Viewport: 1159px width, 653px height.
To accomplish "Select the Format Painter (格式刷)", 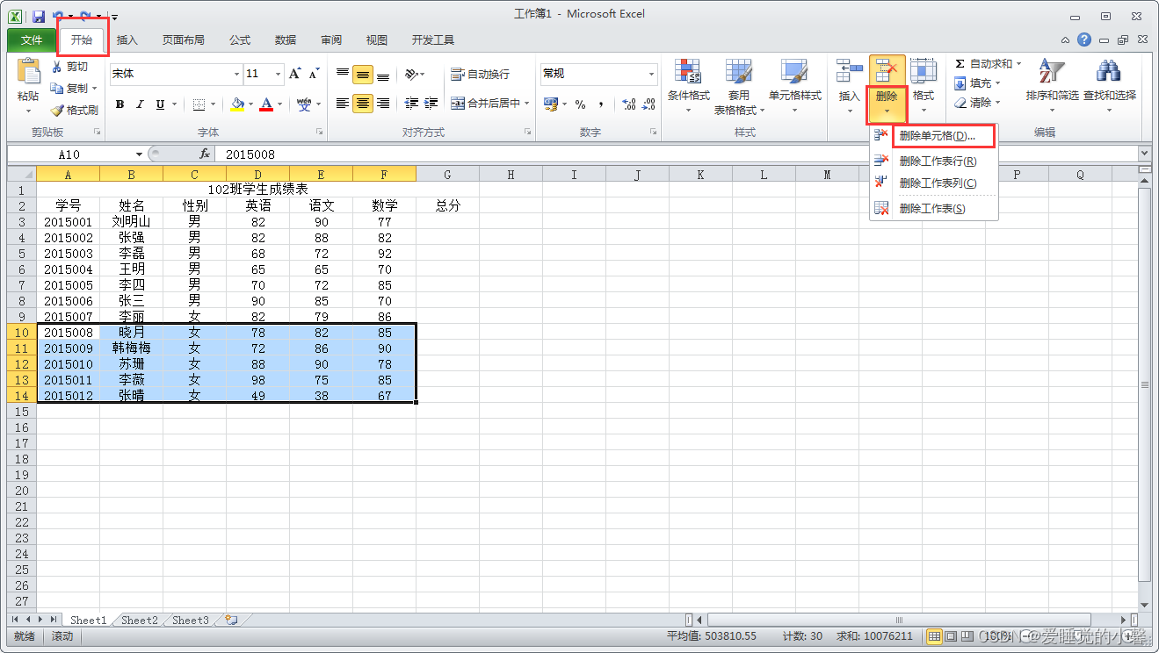I will (x=74, y=111).
